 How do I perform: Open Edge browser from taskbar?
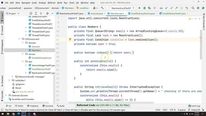(19, 114)
